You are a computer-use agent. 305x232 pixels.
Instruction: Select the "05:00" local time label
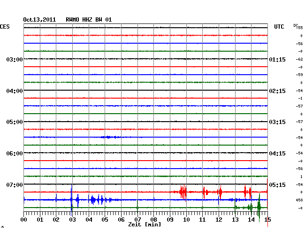point(15,122)
